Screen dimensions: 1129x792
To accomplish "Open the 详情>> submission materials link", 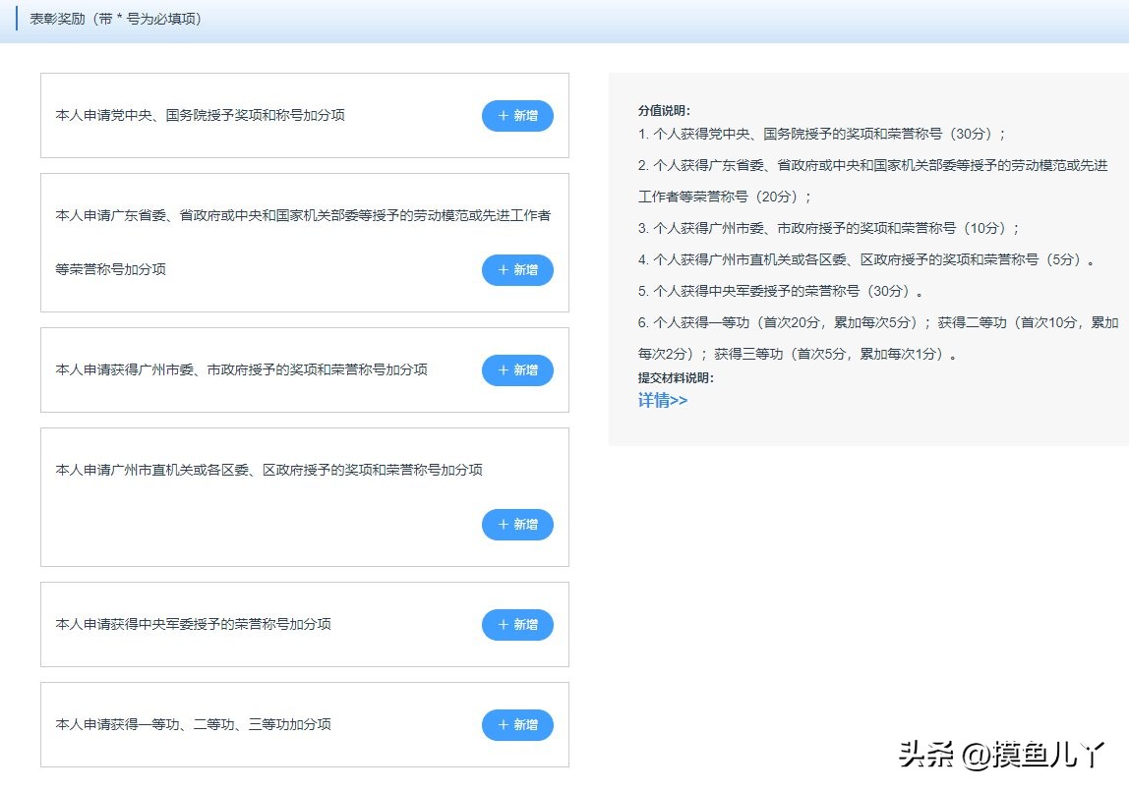I will [x=664, y=401].
